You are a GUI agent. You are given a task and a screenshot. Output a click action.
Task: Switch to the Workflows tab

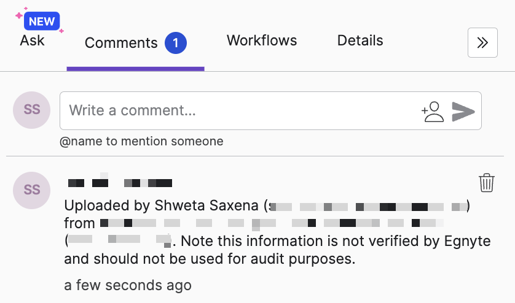click(262, 40)
